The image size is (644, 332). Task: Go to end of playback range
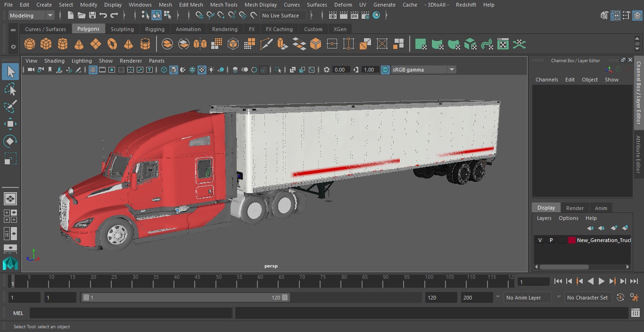point(634,281)
